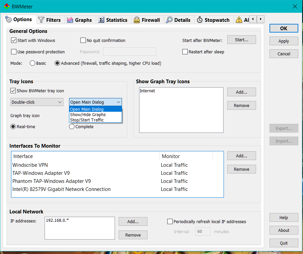
Task: Click the Options tab gear icon
Action: pos(8,19)
